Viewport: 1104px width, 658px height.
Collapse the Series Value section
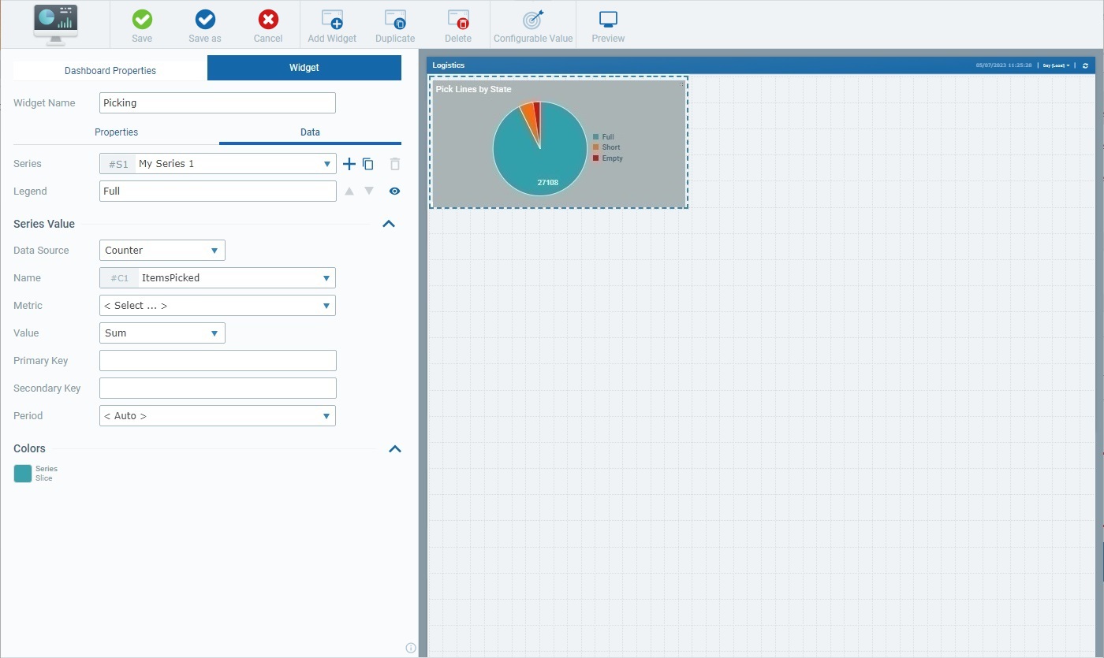pyautogui.click(x=388, y=223)
